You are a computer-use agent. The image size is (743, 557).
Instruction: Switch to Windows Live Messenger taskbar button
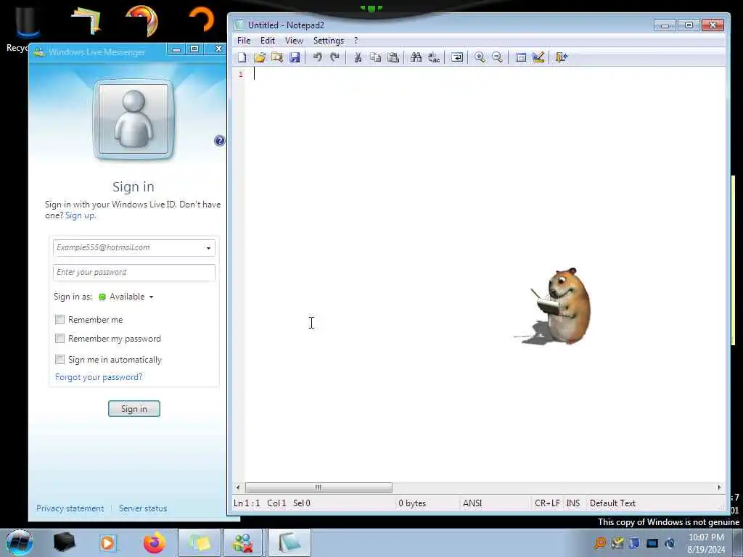point(243,542)
